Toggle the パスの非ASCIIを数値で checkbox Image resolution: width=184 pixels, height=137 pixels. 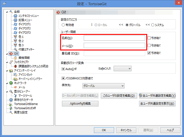[x=63, y=78]
